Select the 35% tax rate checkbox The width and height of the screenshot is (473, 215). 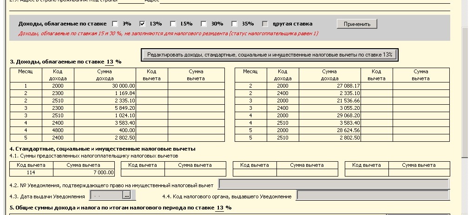tap(234, 24)
